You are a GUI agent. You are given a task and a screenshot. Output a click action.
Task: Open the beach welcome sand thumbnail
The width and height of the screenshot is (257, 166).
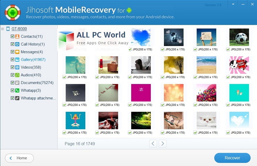[x=206, y=65]
